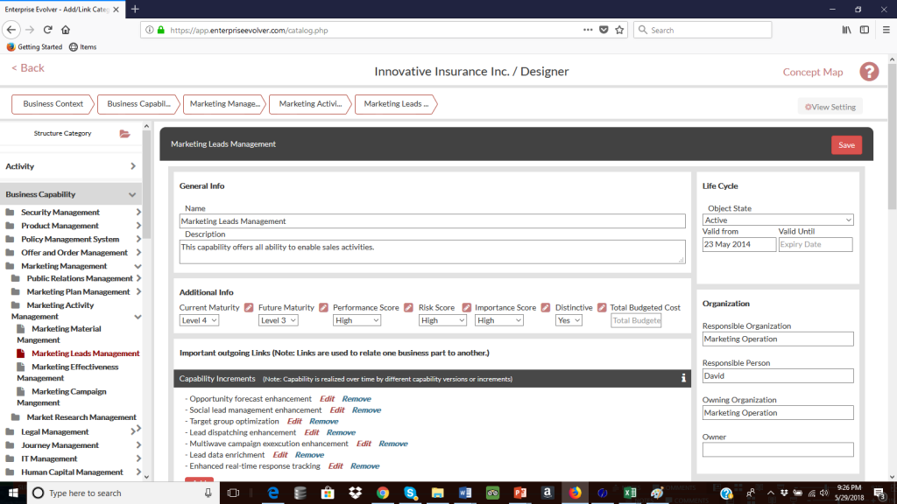Toggle tracking protection via the shield icon
Image resolution: width=897 pixels, height=504 pixels.
604,28
